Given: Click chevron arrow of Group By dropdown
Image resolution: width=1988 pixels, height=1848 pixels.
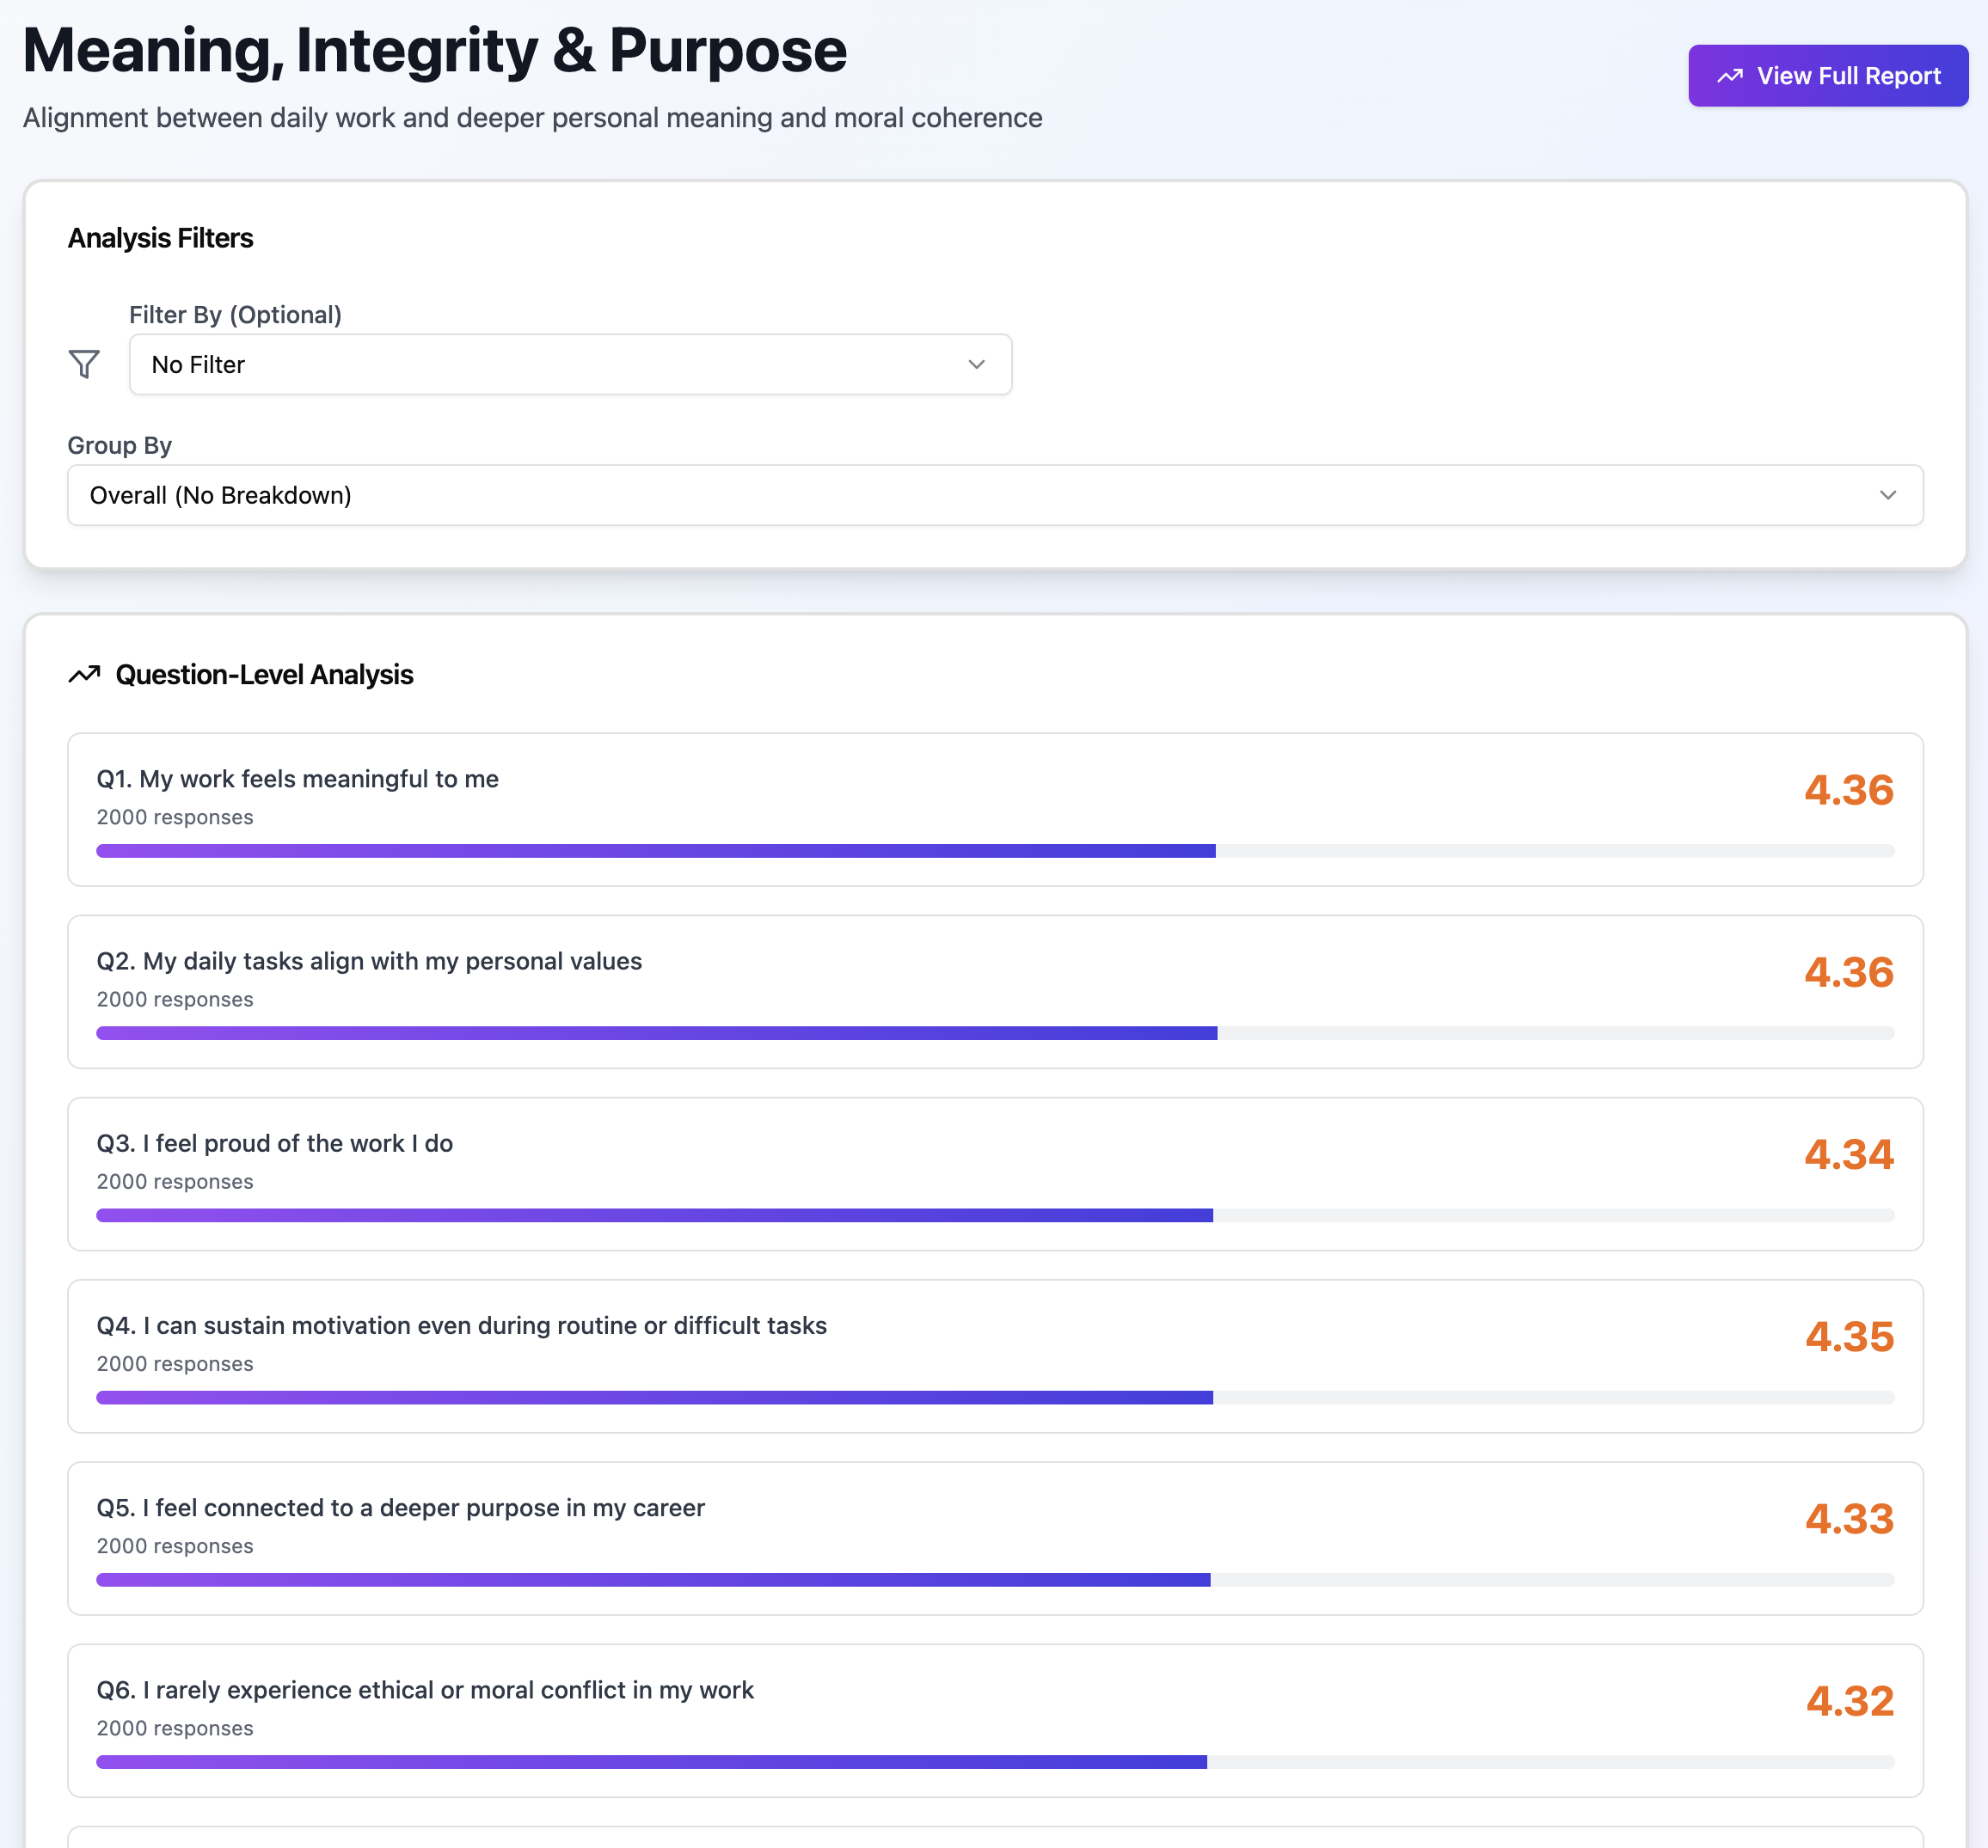Looking at the screenshot, I should click(1887, 495).
